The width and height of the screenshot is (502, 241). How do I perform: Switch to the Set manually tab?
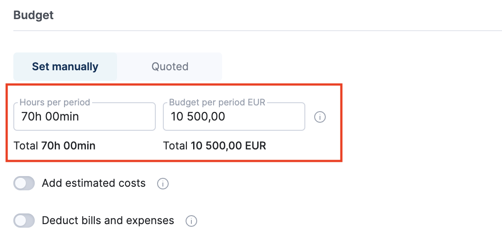[65, 67]
